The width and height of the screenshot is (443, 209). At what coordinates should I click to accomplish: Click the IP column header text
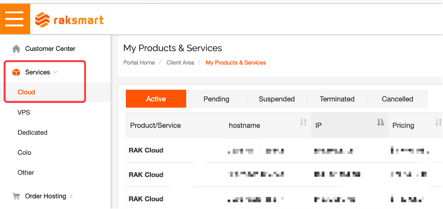coord(318,125)
